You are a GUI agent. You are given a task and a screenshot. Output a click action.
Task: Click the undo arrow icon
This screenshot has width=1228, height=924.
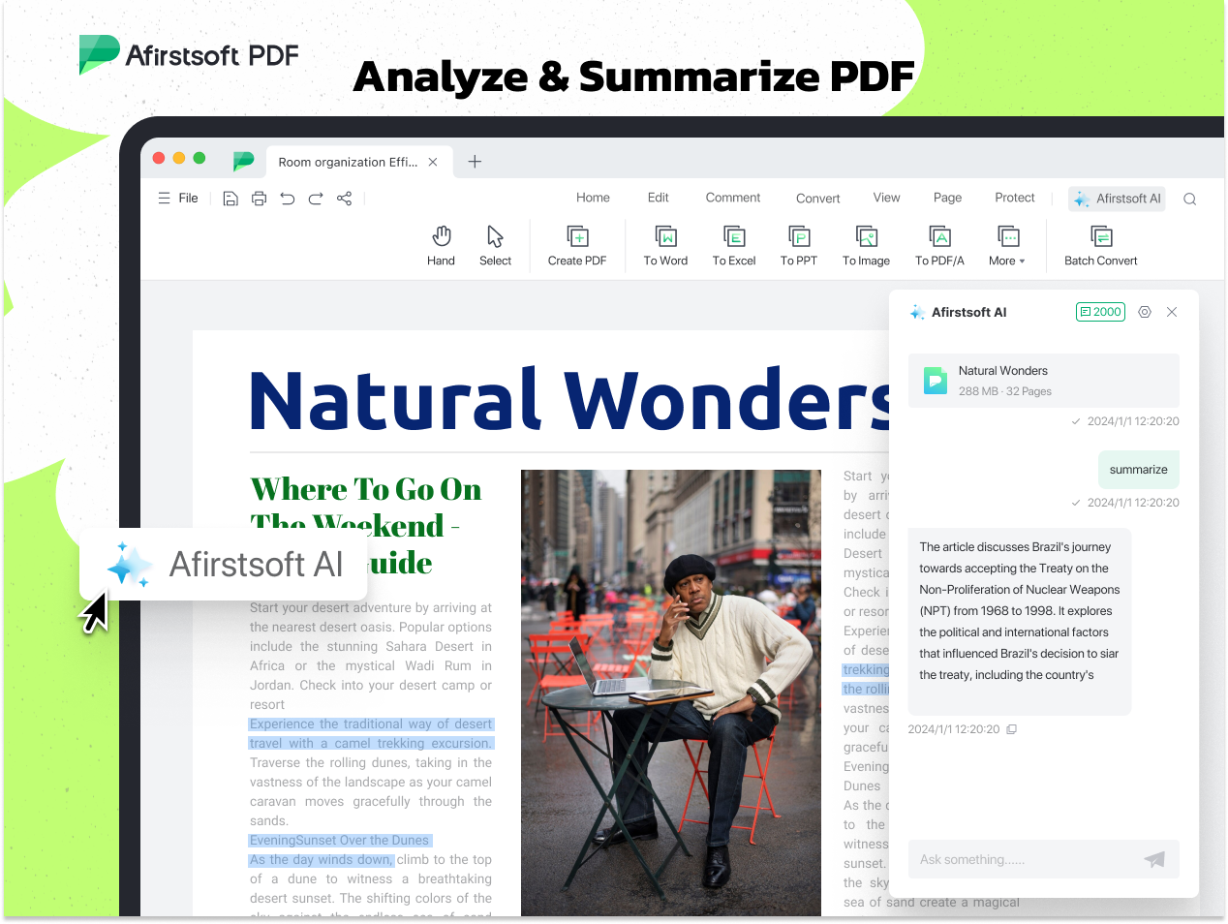[x=288, y=199]
